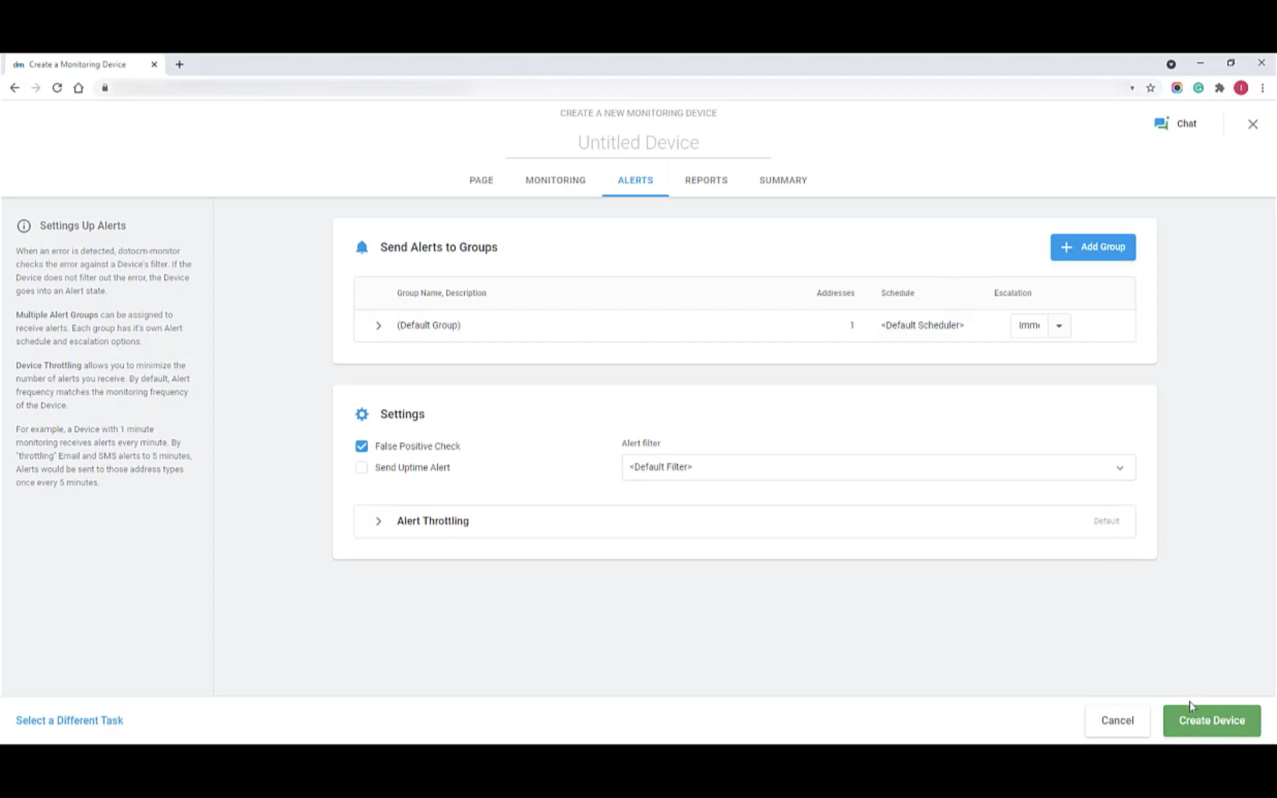Click the star/bookmark icon in browser toolbar
The height and width of the screenshot is (798, 1277).
pos(1151,87)
